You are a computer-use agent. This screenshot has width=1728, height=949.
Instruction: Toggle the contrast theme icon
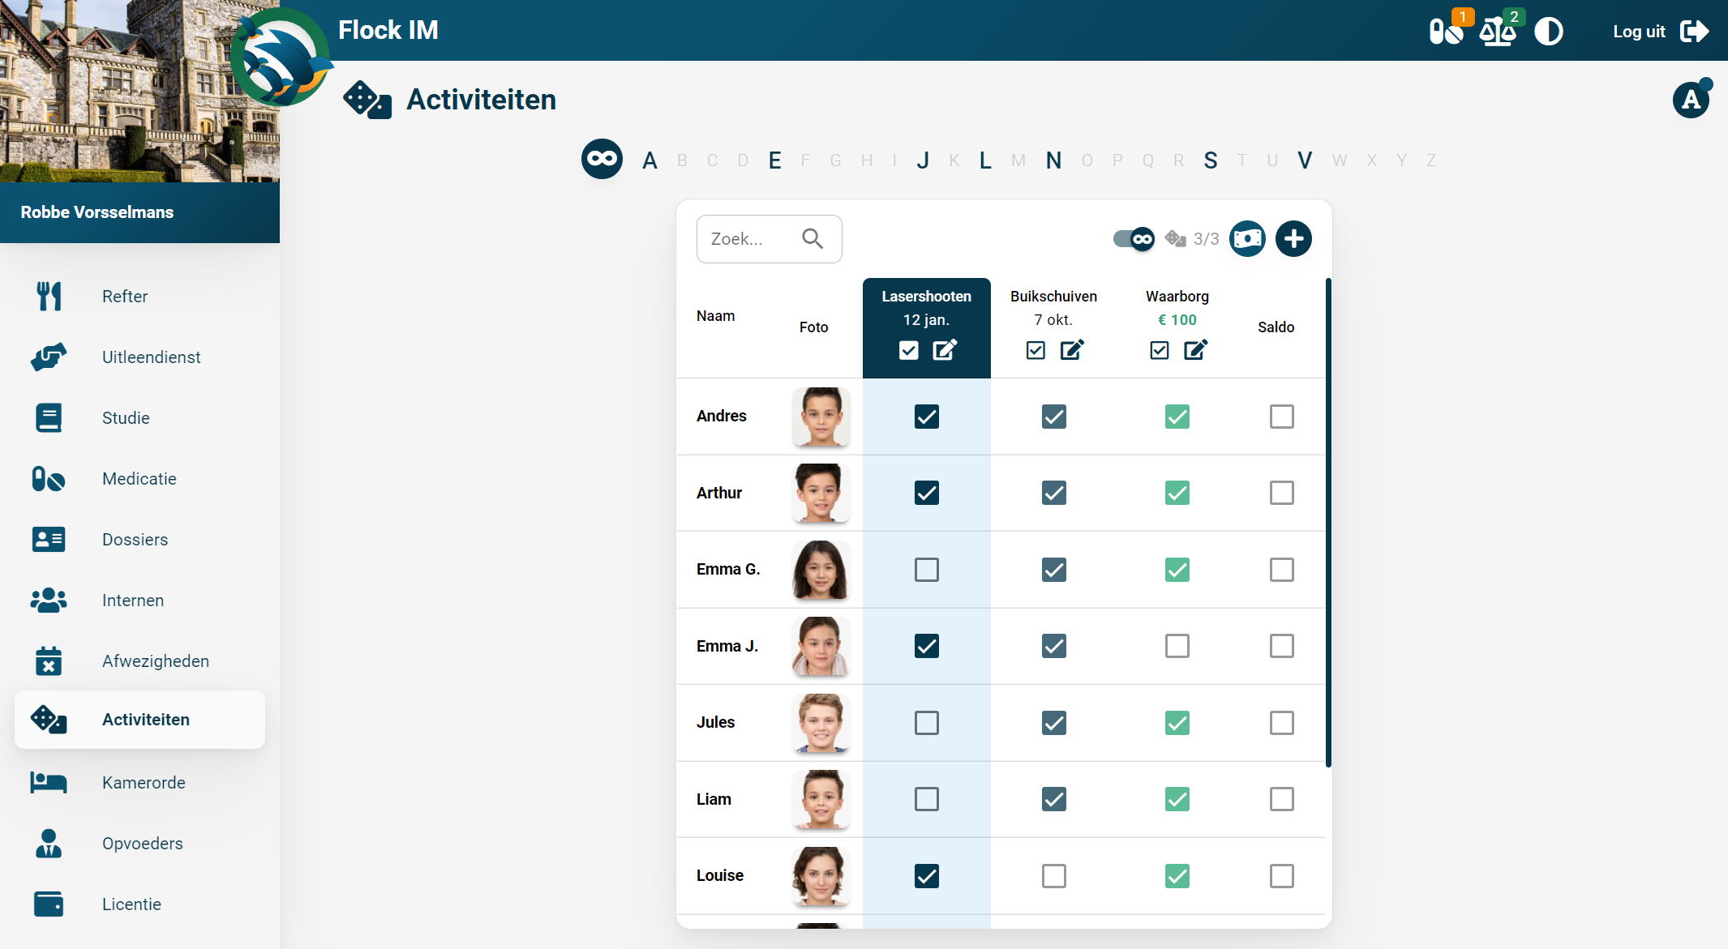(1548, 32)
